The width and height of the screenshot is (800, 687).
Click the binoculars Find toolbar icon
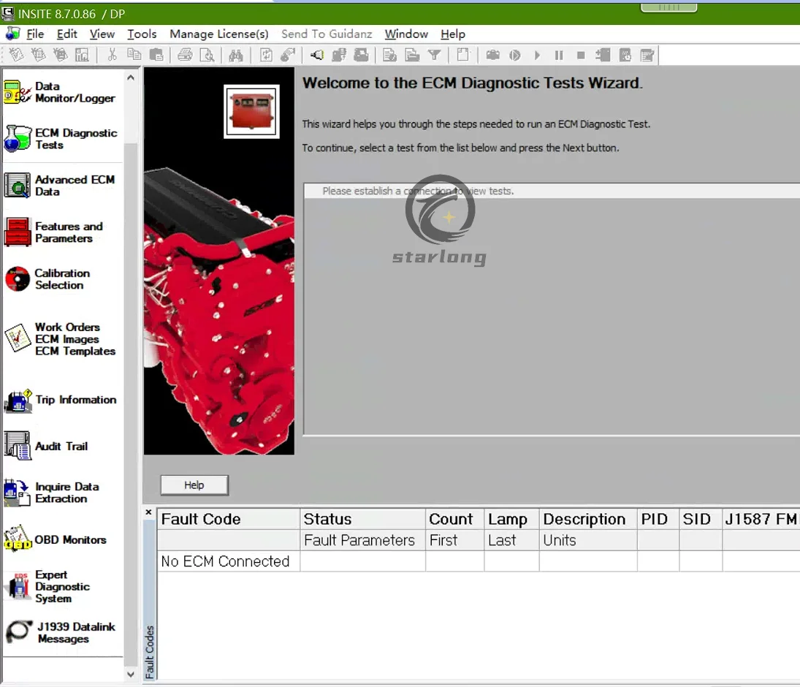(x=235, y=56)
